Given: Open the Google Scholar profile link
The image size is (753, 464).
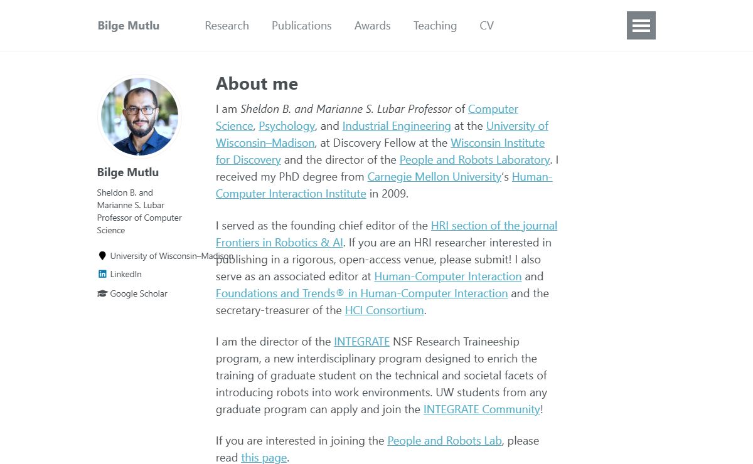Looking at the screenshot, I should coord(139,293).
